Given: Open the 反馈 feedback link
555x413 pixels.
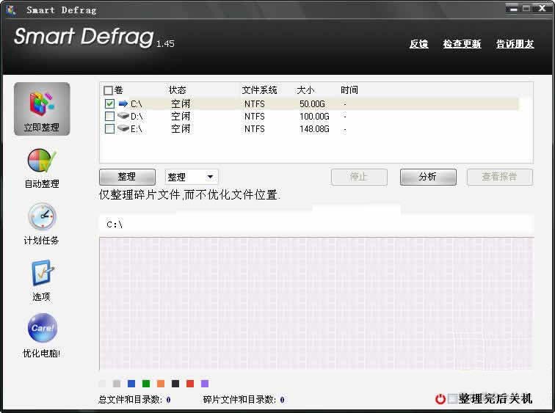Looking at the screenshot, I should [x=418, y=44].
